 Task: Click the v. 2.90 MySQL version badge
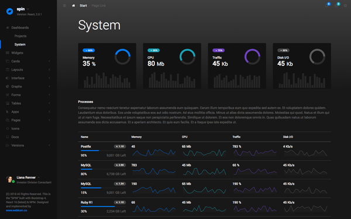tap(120, 165)
